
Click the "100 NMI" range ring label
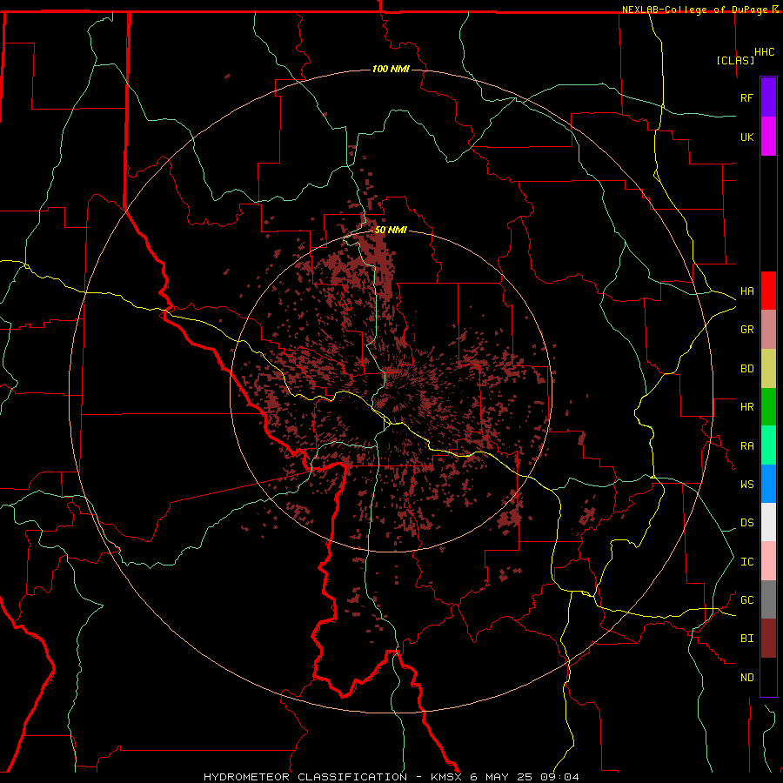[x=391, y=69]
